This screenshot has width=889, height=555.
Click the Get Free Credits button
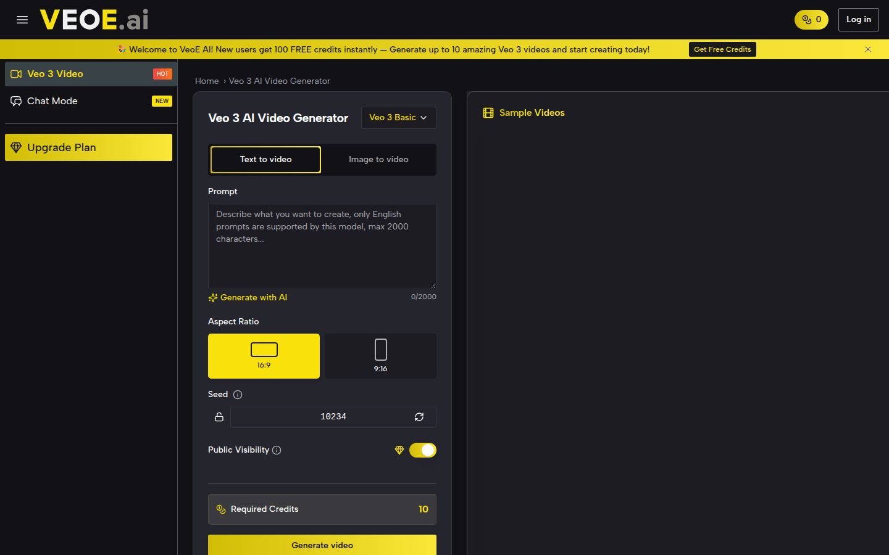(x=722, y=49)
